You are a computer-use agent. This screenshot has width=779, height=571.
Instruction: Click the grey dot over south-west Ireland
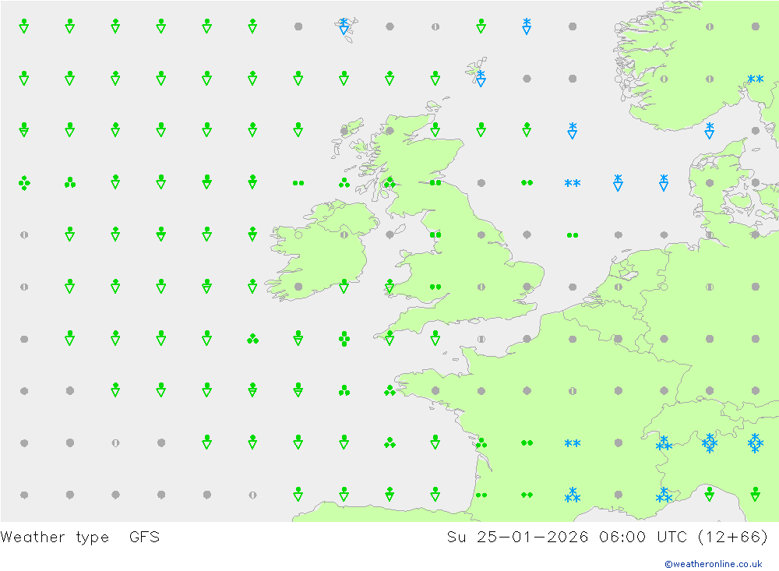[x=298, y=287]
